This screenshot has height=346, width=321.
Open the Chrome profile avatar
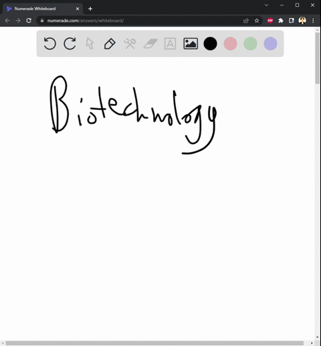[x=302, y=21]
